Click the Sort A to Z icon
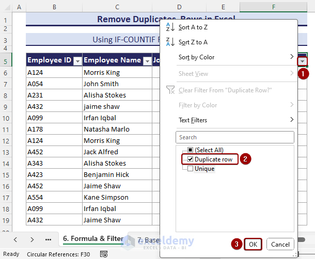The image size is (315, 259). click(170, 27)
